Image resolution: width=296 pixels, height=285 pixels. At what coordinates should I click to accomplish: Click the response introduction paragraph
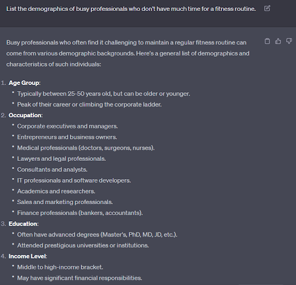[x=128, y=53]
